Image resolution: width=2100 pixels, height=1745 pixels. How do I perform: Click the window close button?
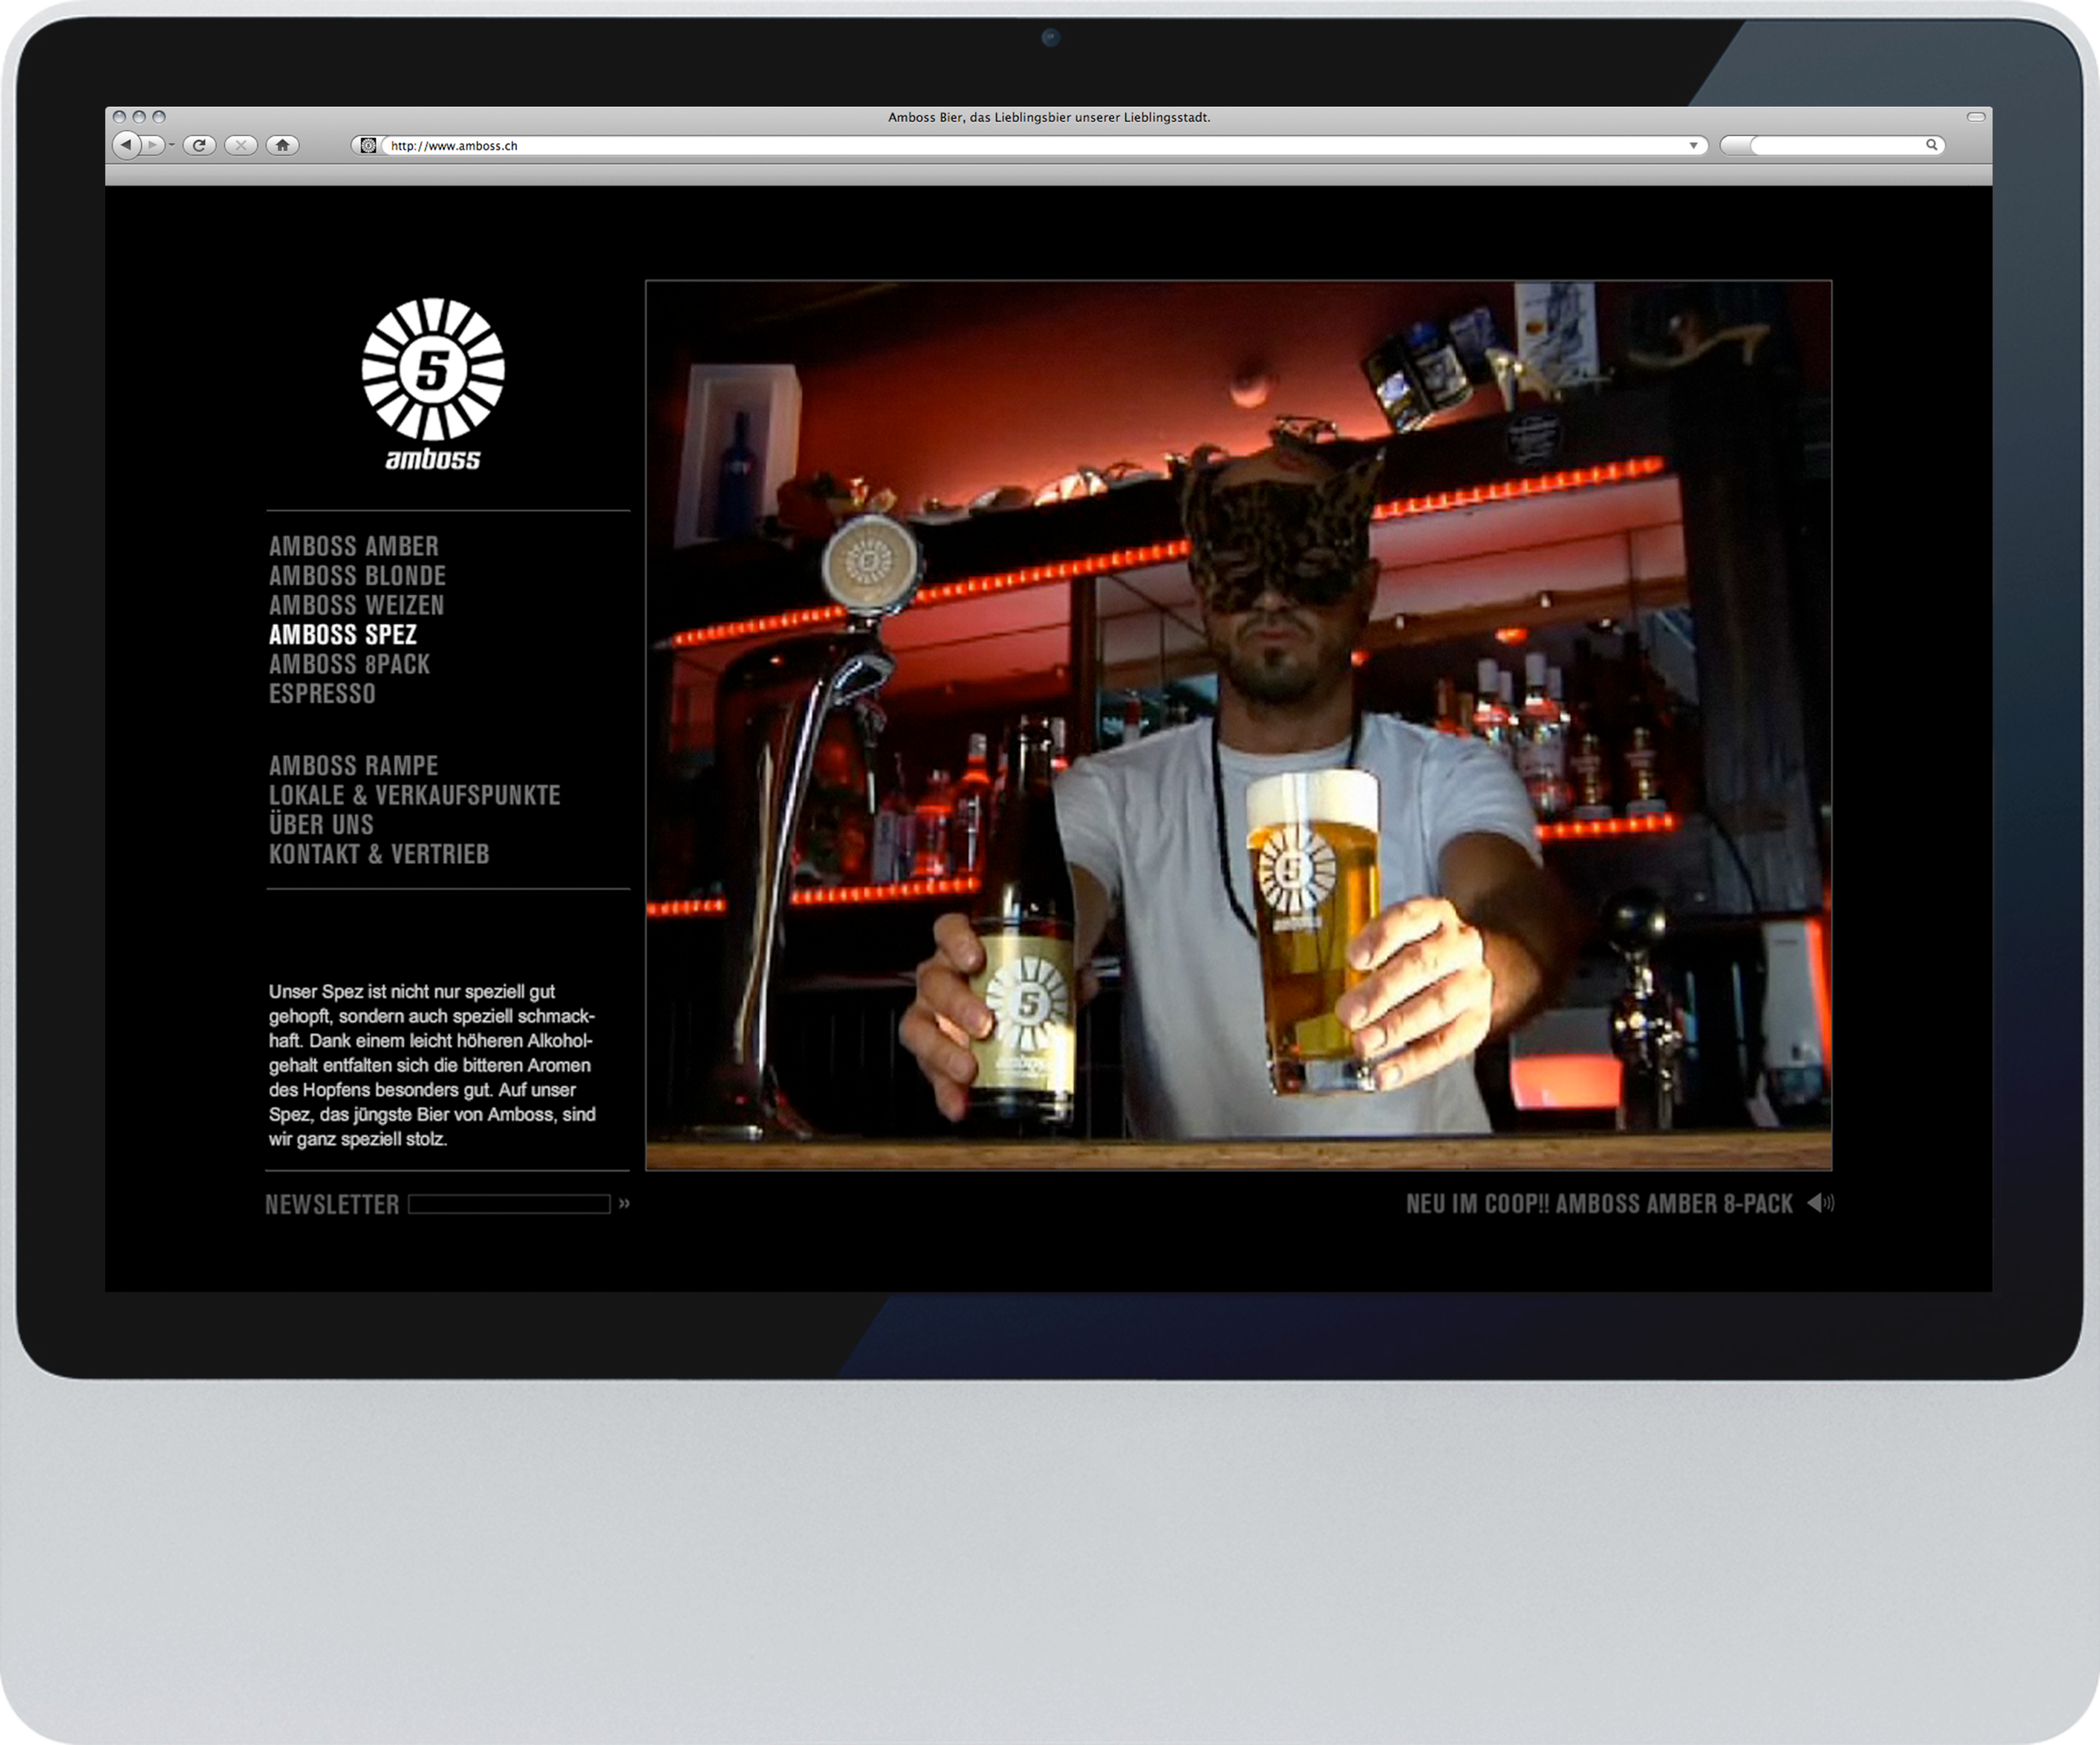(x=119, y=117)
